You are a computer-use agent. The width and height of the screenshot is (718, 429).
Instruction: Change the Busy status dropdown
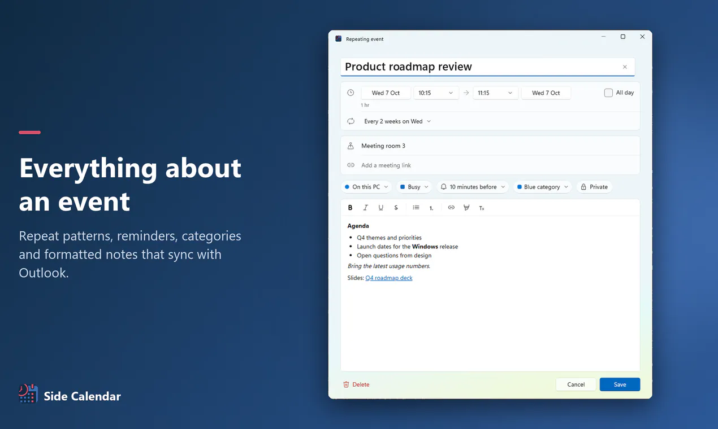point(414,187)
